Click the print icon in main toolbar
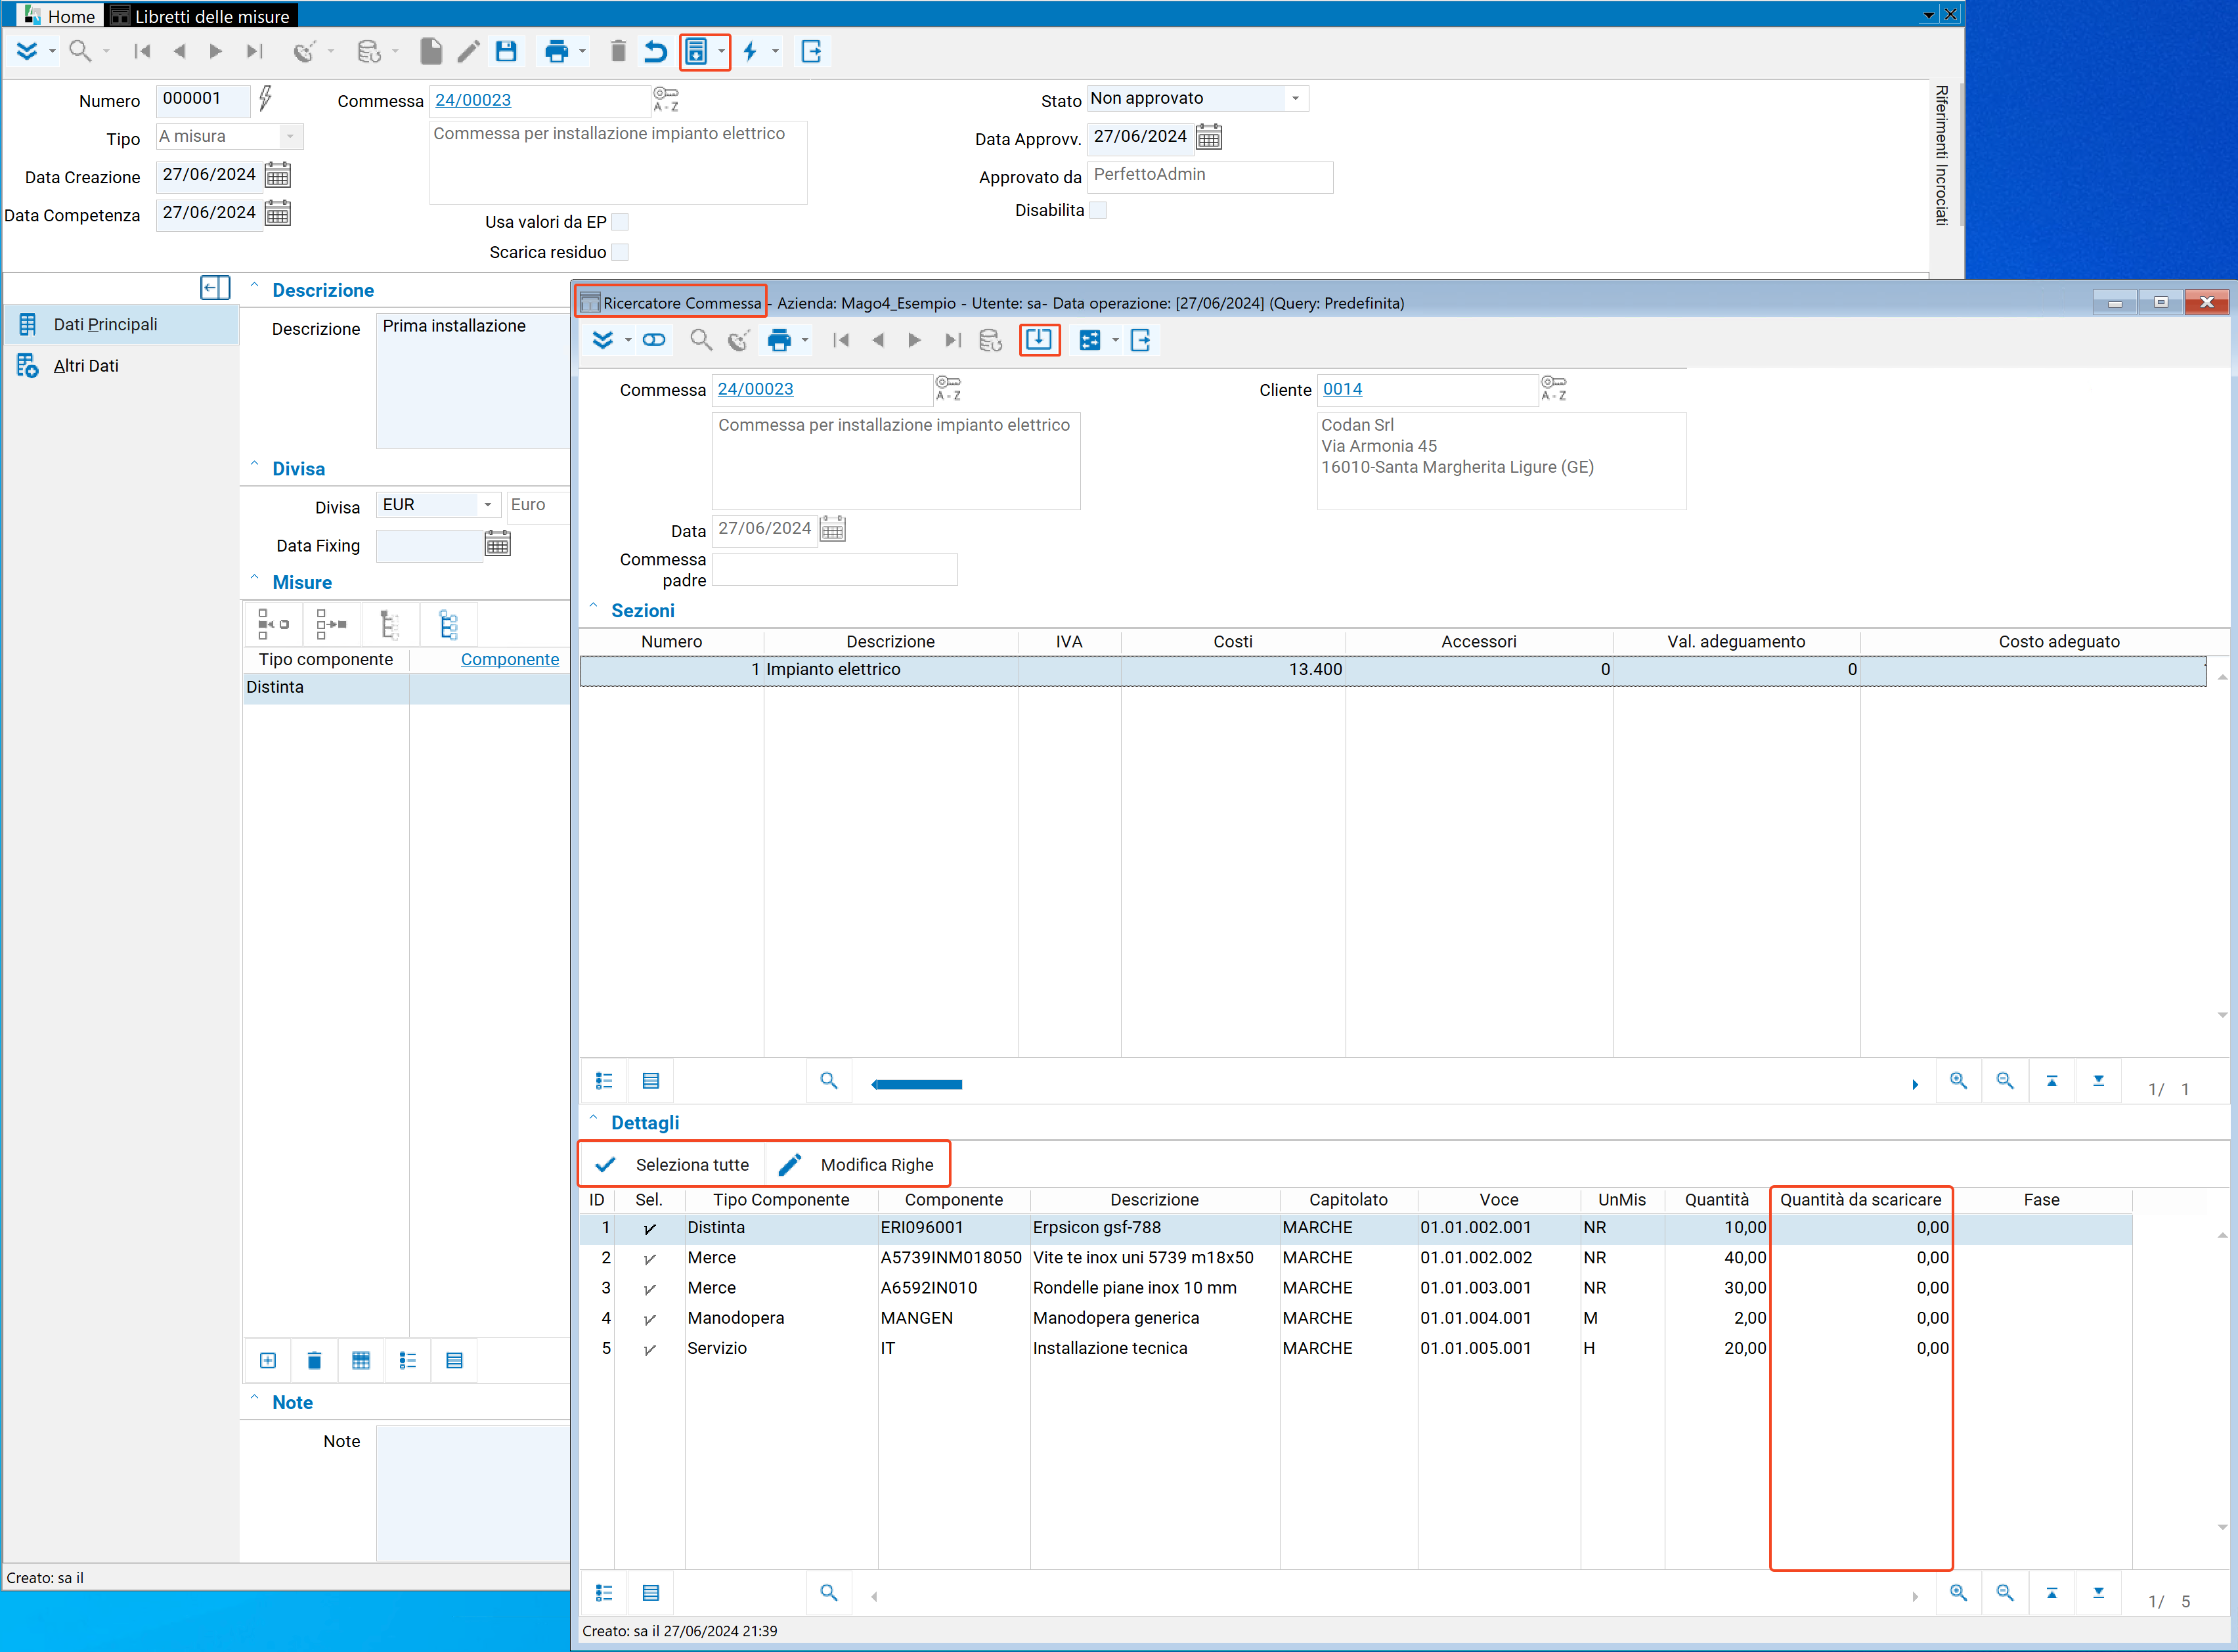 pyautogui.click(x=556, y=52)
